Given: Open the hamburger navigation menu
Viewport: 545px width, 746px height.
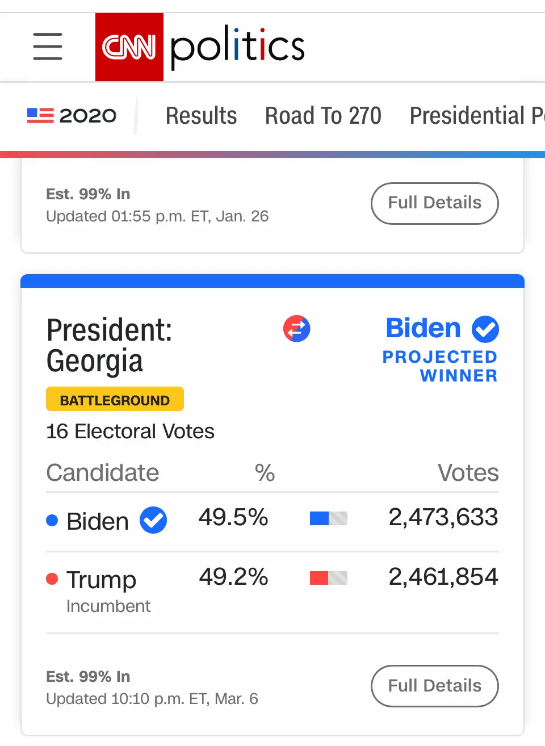Looking at the screenshot, I should coord(48,47).
